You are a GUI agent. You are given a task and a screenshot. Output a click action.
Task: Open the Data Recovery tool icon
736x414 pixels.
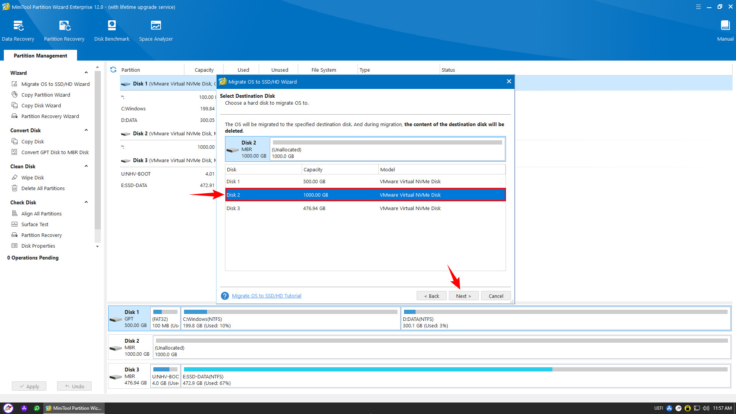[x=18, y=26]
